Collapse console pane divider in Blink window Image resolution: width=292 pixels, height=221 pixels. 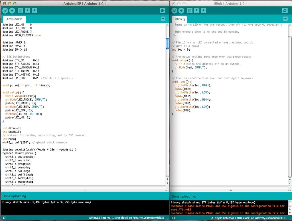[231, 190]
